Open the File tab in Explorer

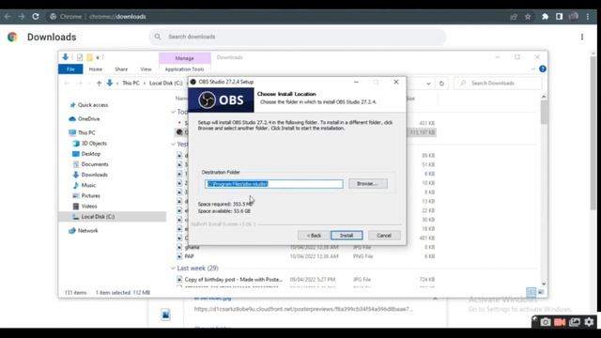(70, 69)
